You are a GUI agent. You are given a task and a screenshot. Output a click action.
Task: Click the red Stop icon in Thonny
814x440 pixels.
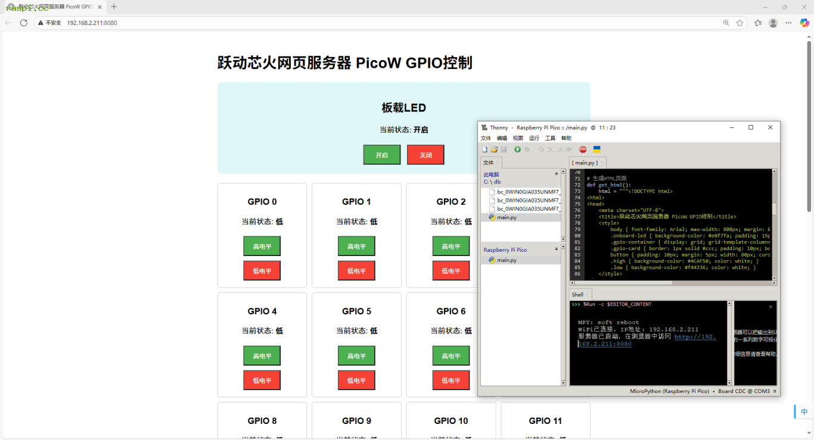pos(583,149)
